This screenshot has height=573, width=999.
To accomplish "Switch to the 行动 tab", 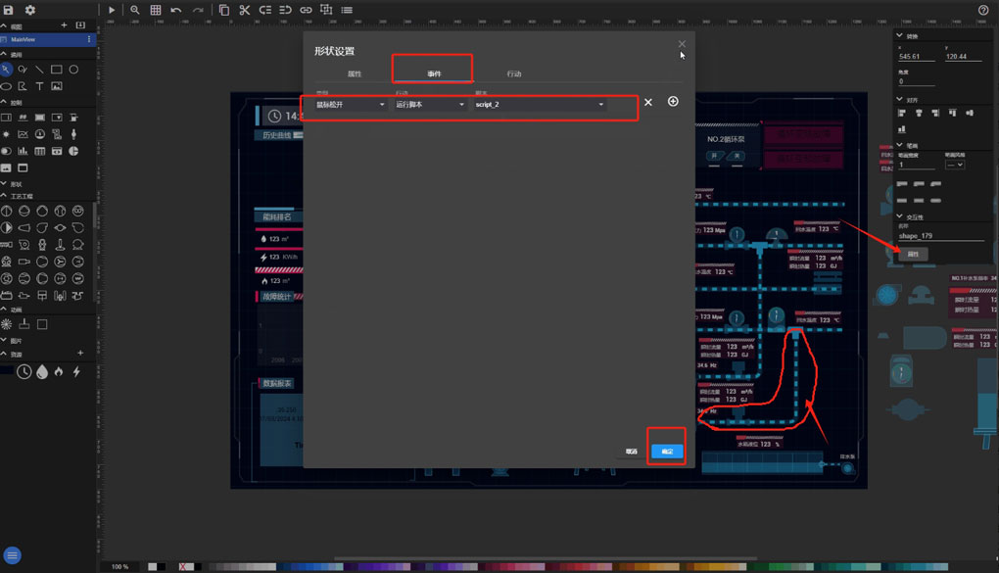I will (514, 74).
